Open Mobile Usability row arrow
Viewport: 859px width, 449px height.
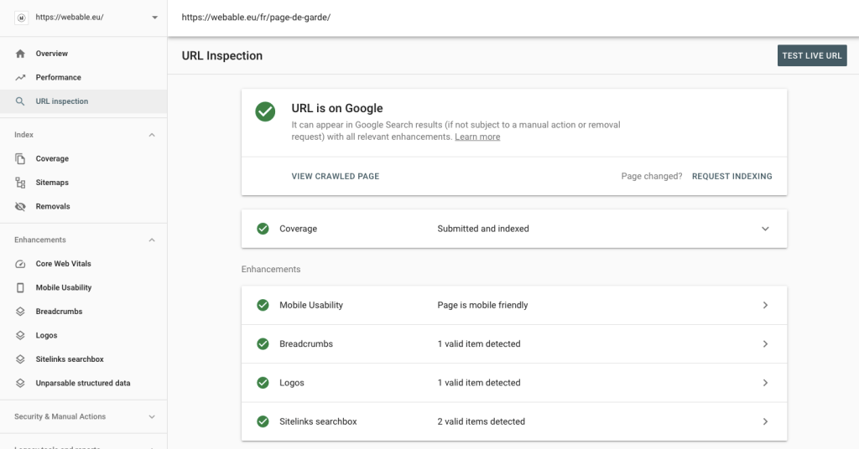coord(765,305)
